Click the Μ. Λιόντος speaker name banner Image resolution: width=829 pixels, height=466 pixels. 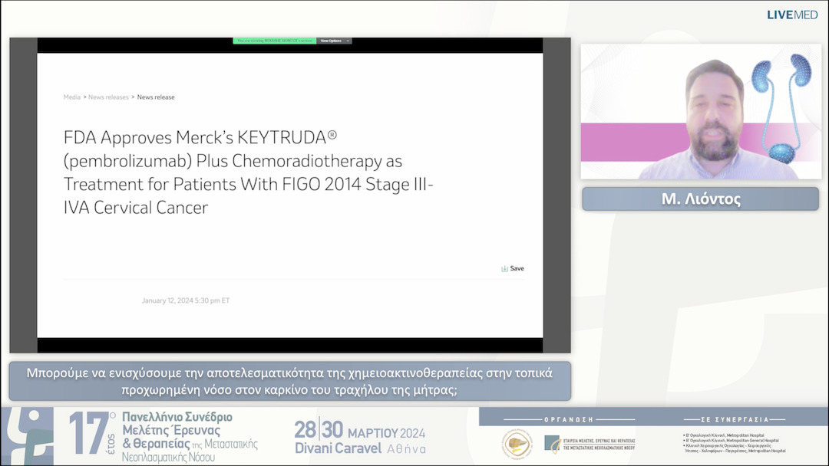tap(701, 199)
